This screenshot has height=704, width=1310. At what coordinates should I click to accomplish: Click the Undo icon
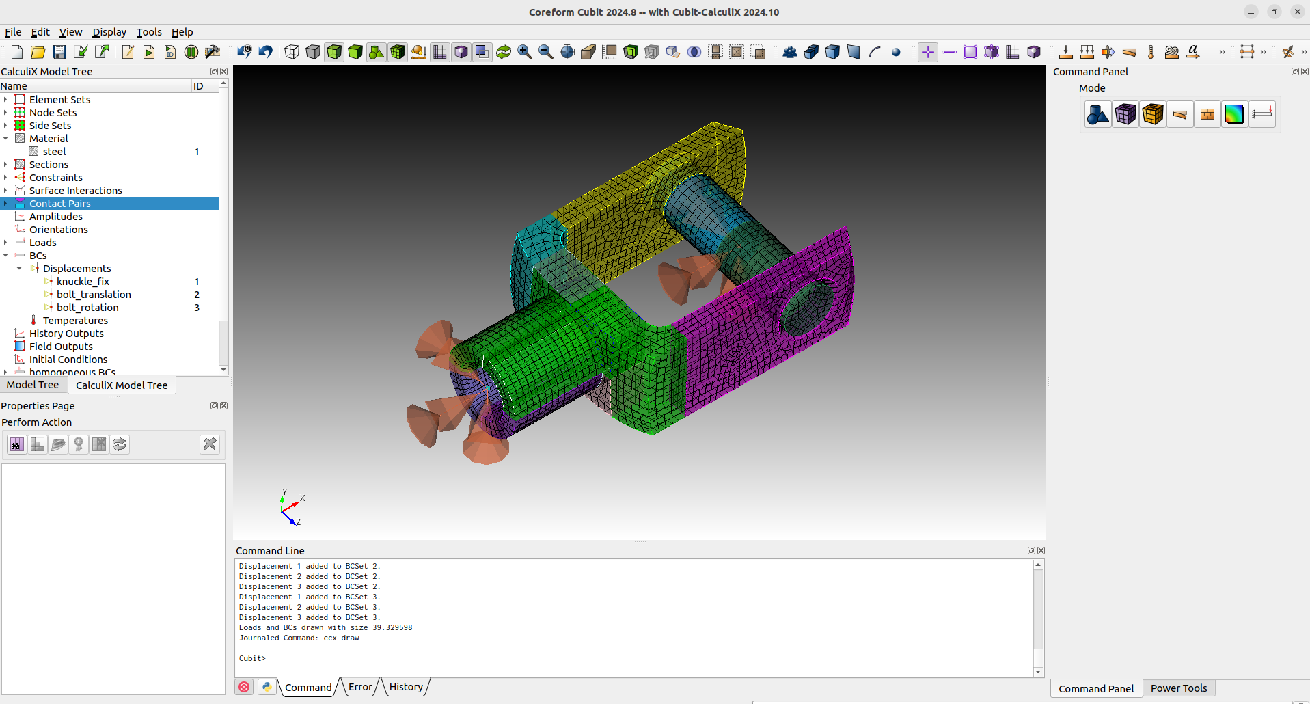[x=265, y=51]
